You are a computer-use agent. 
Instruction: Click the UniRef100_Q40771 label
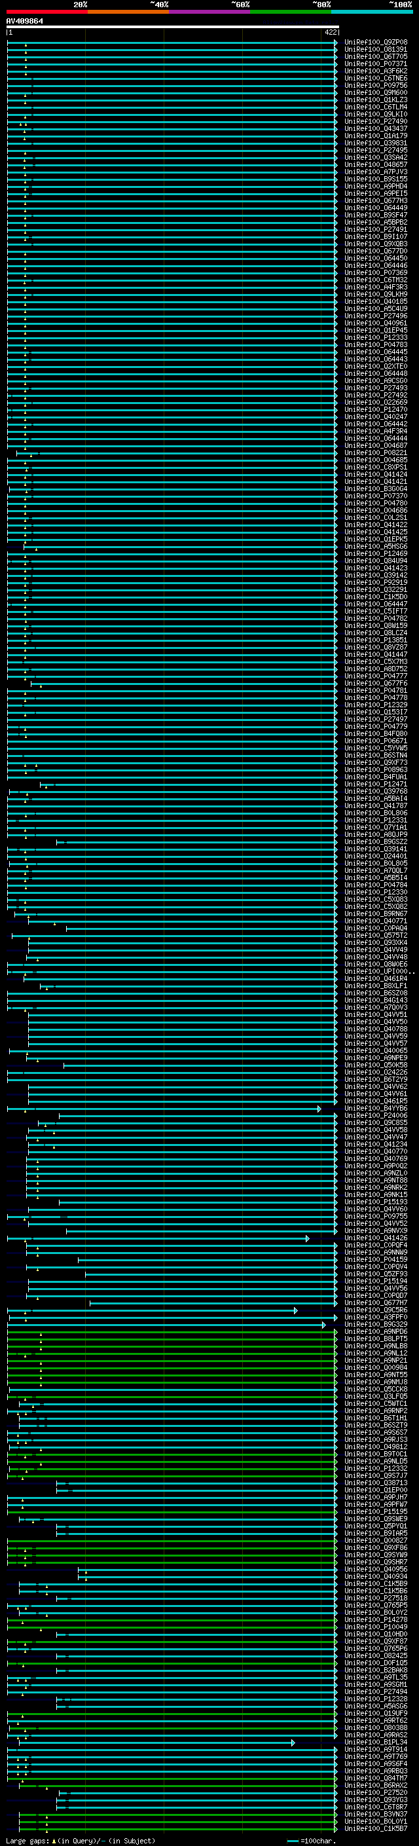[x=376, y=921]
